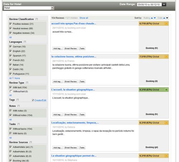
Task: Select All under Review Type
Action: [x=10, y=95]
